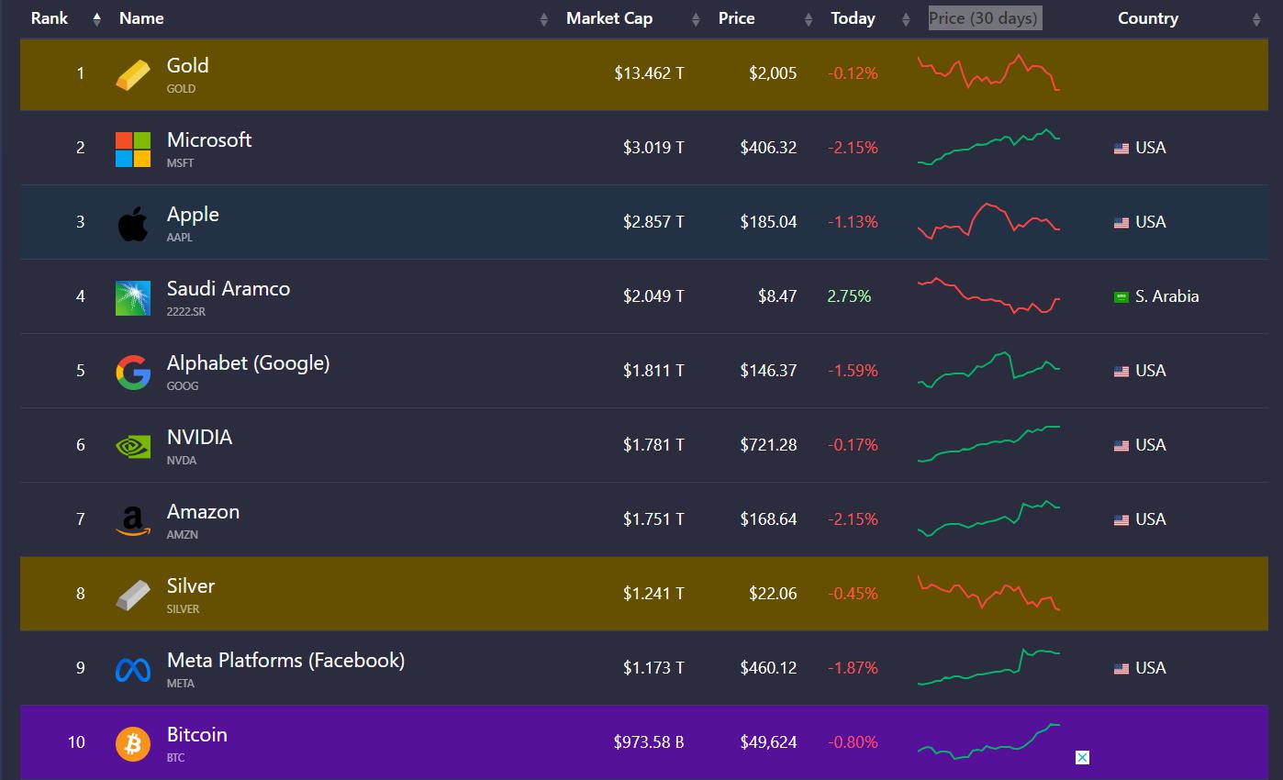1283x780 pixels.
Task: Click the Price (30 days) column header
Action: pyautogui.click(x=985, y=18)
